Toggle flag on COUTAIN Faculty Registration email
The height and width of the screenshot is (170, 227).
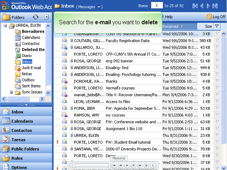click(x=217, y=41)
